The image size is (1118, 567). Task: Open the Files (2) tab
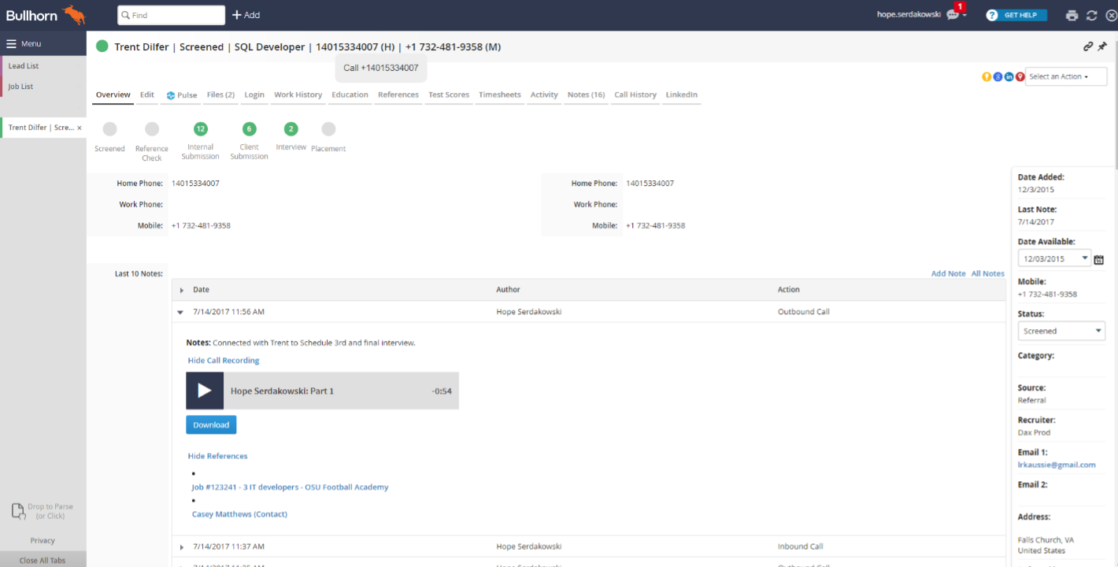pos(220,94)
